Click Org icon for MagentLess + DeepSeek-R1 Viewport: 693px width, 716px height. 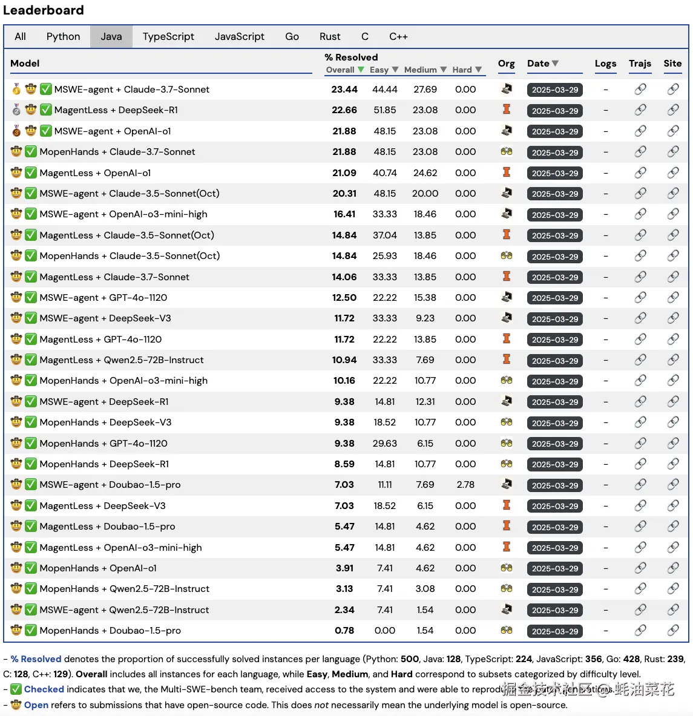(x=506, y=110)
